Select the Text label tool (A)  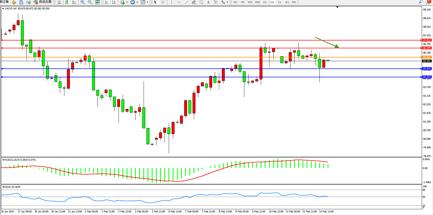pos(208,2)
